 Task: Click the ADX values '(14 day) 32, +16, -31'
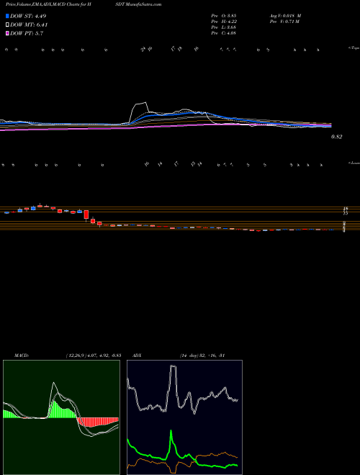202,355
